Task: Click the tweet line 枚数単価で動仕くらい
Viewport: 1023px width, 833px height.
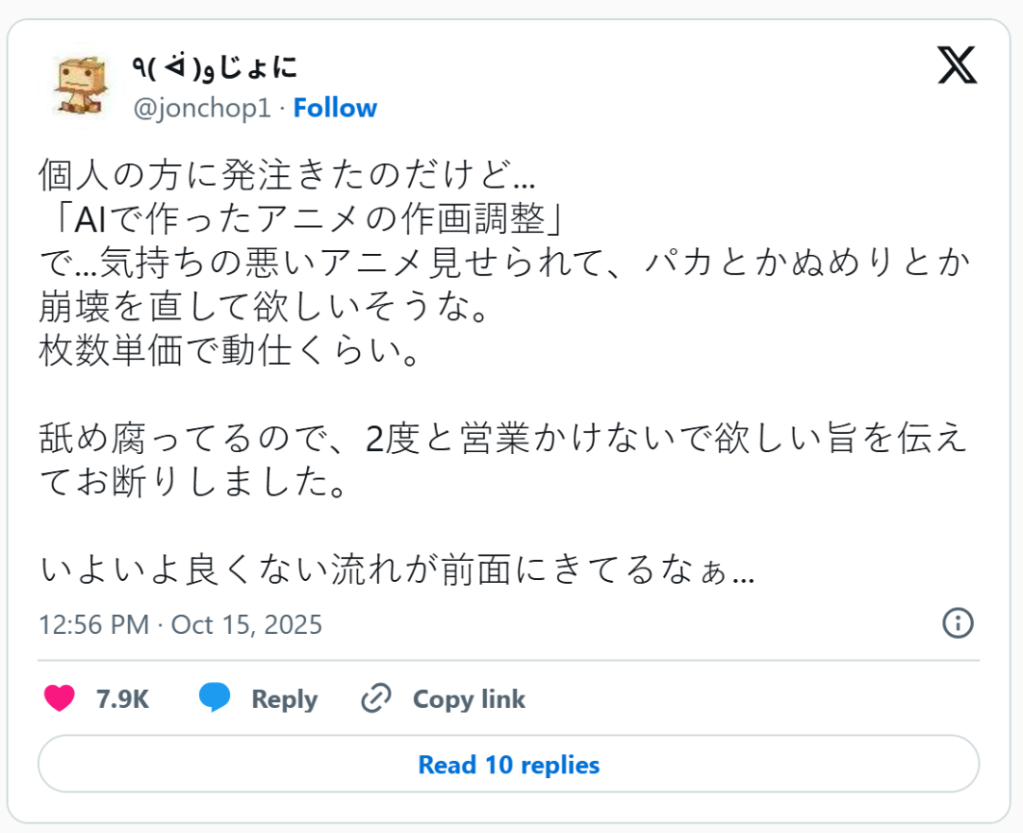Action: (x=227, y=352)
